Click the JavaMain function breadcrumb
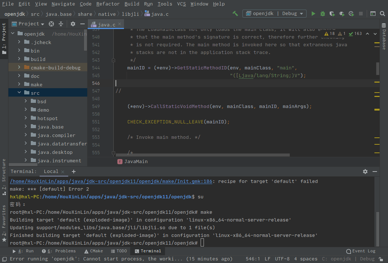 133,162
